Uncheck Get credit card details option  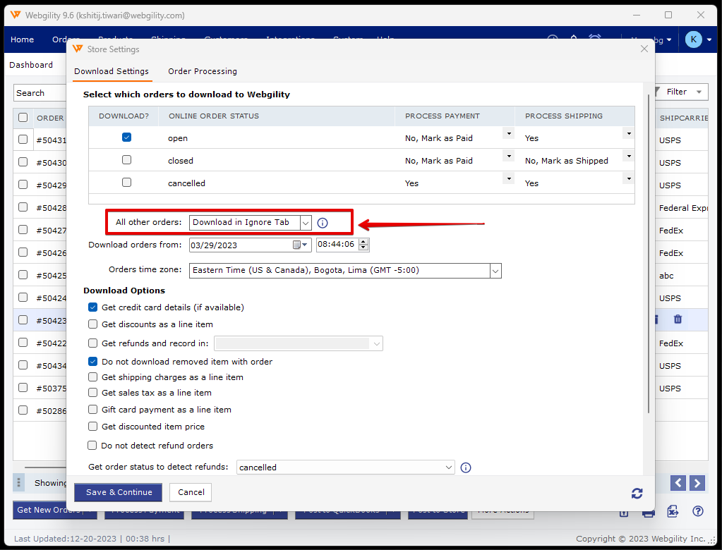click(x=93, y=307)
